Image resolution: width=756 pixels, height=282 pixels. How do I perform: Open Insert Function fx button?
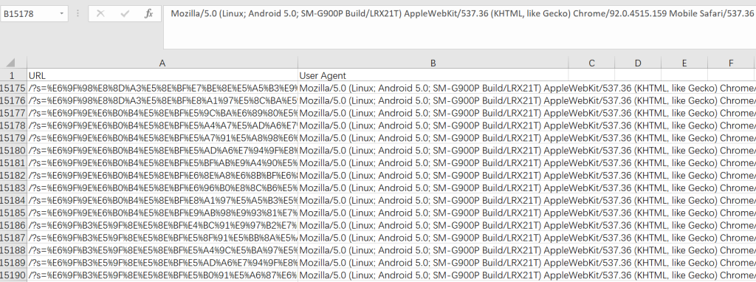point(148,13)
